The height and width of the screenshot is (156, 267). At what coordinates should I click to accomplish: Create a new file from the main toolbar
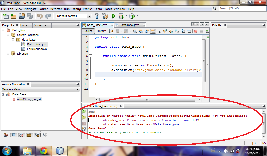(6, 16)
